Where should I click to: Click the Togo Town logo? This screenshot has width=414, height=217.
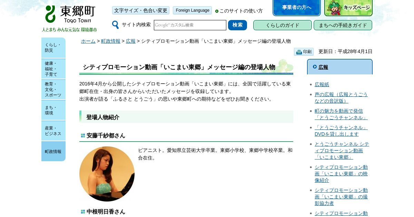tap(70, 14)
